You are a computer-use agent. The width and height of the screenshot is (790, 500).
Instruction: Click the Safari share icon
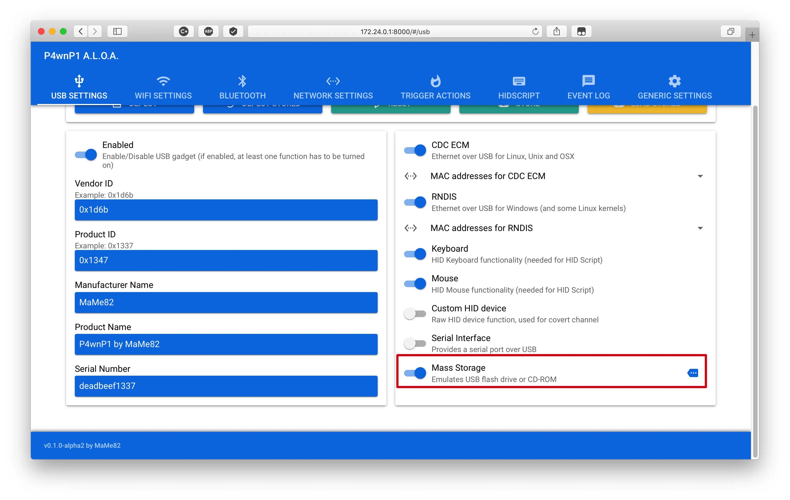coord(557,32)
